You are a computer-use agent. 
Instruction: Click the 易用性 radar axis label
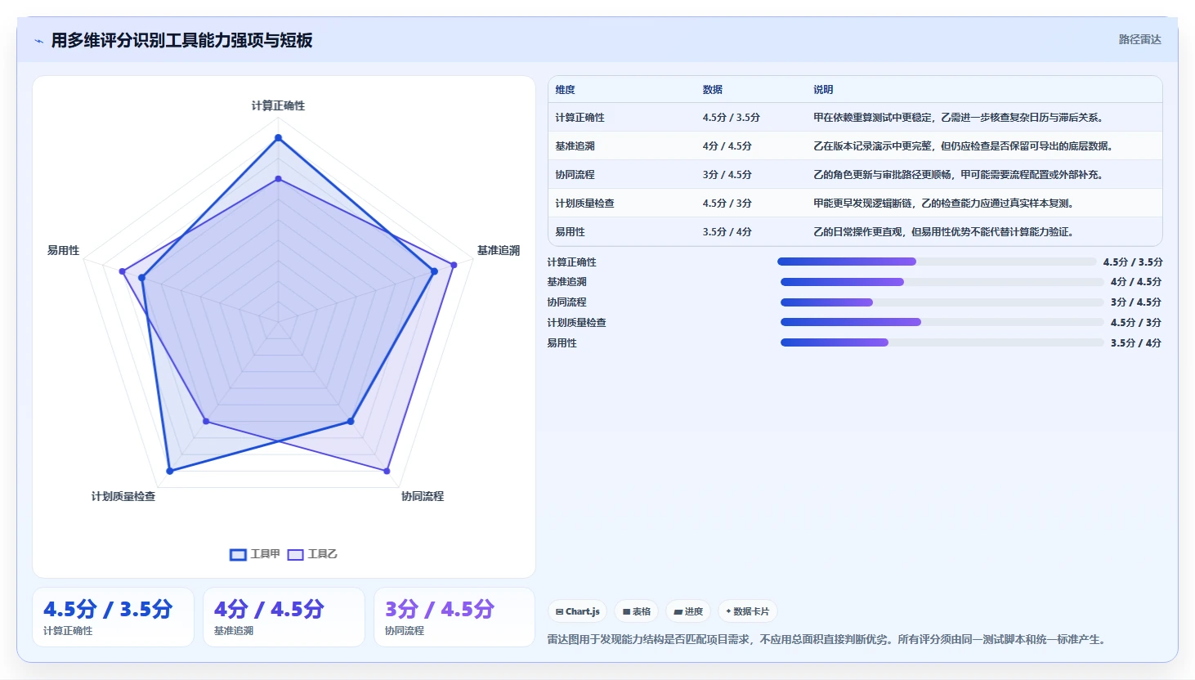click(x=63, y=250)
